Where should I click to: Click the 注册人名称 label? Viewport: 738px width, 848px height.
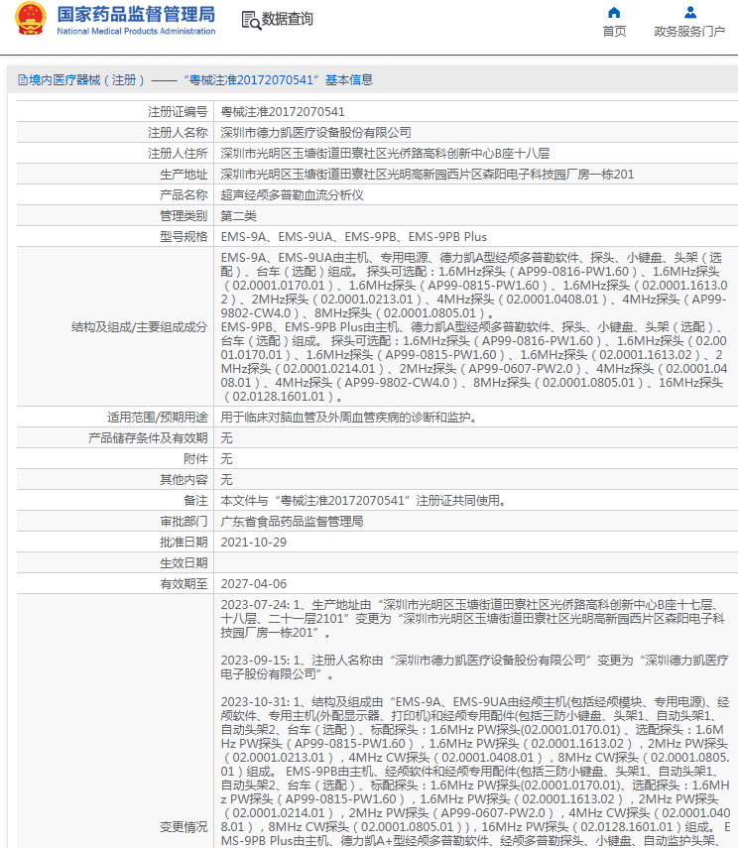click(x=178, y=133)
